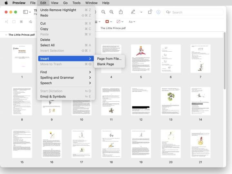Expand the Find submenu
The image size is (232, 174).
point(66,72)
